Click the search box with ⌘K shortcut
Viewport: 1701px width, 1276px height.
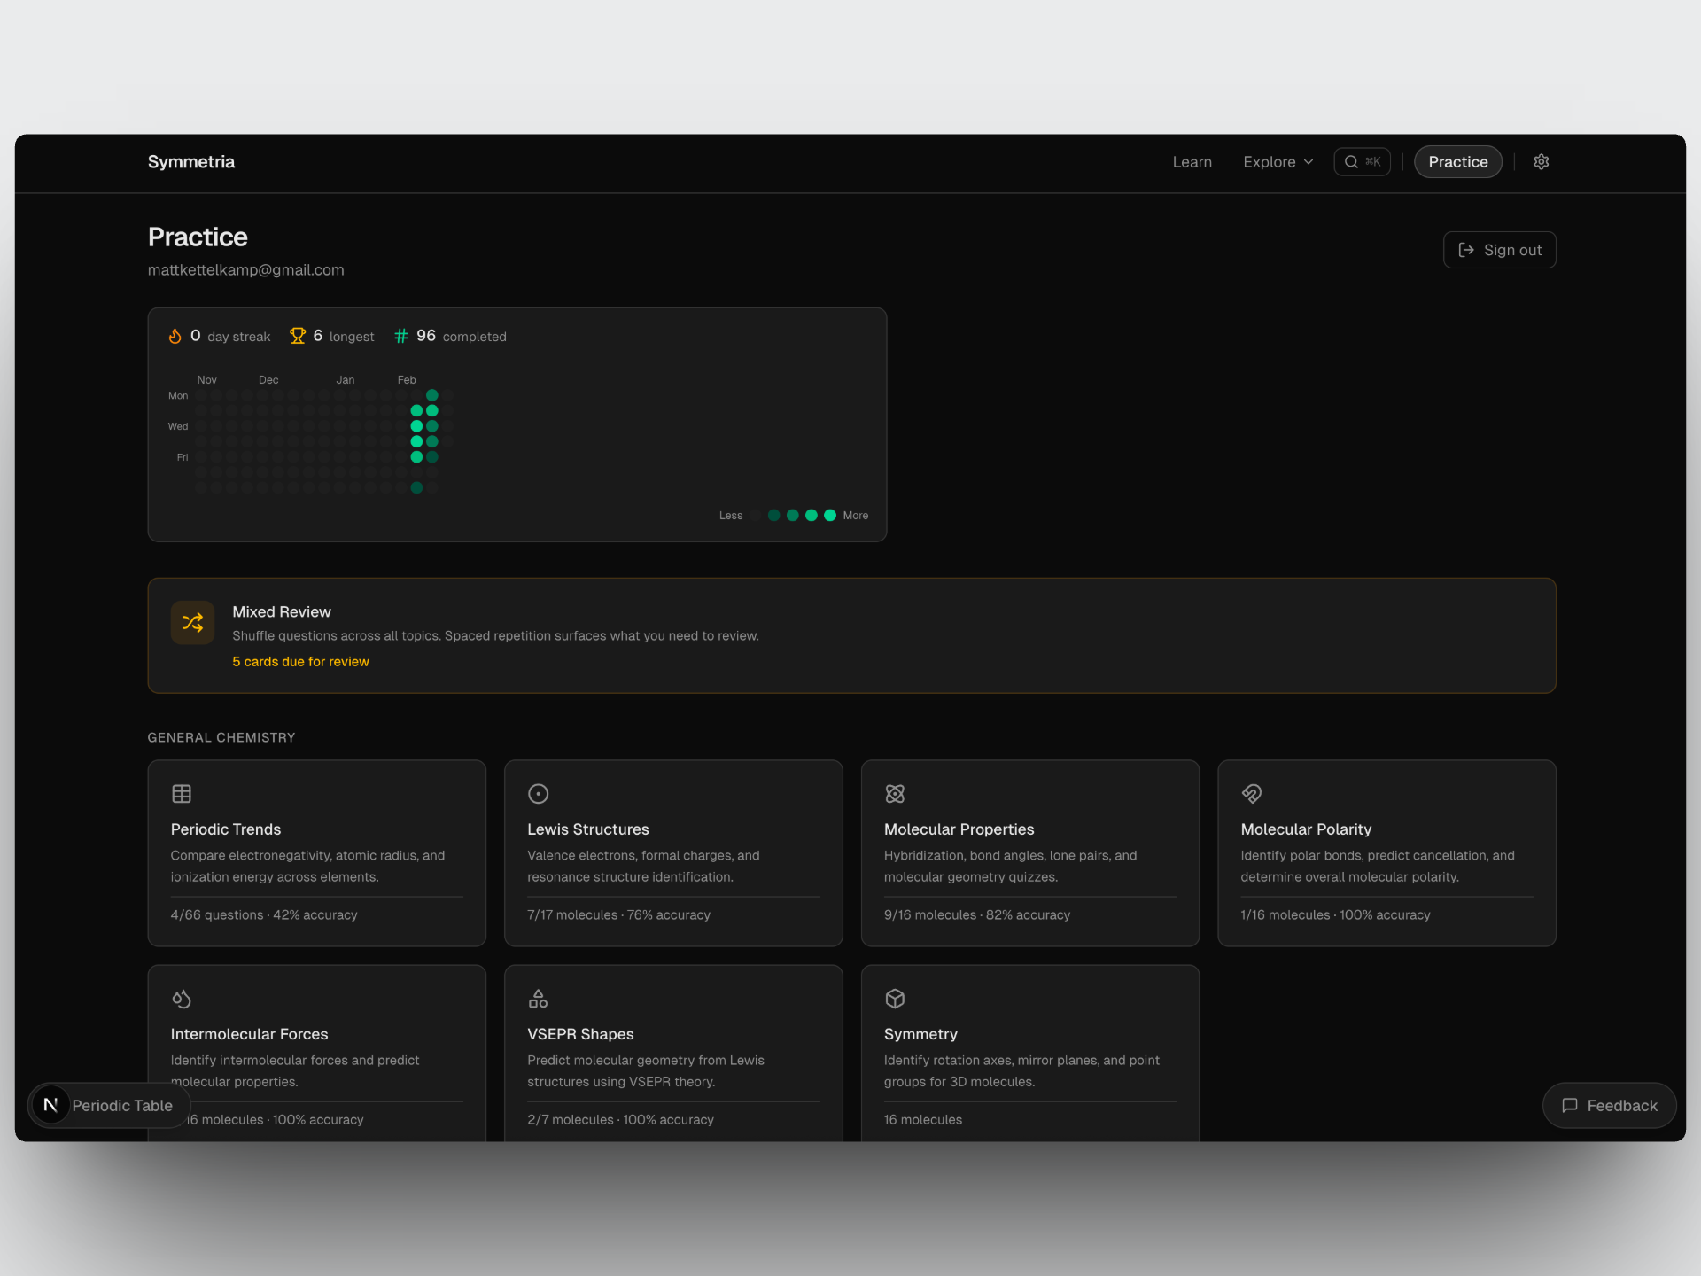pyautogui.click(x=1362, y=162)
